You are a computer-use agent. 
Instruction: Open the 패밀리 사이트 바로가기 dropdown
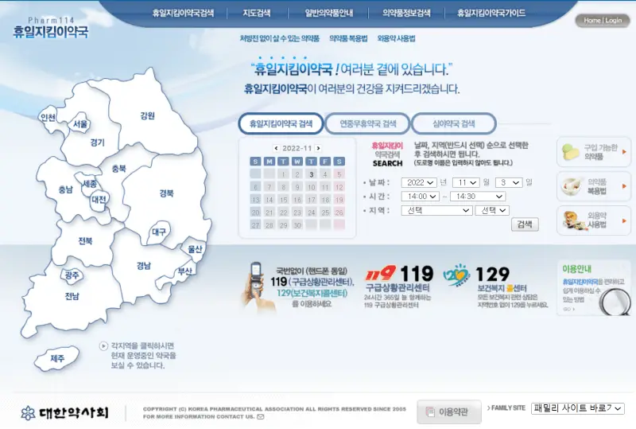pos(578,408)
